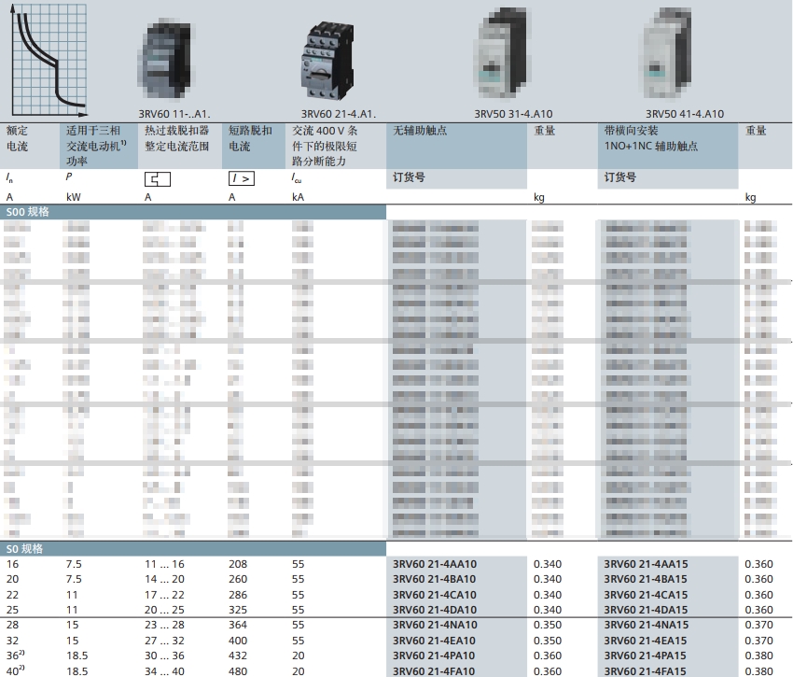
Task: Click the 短路脱扣电流 column header
Action: pos(250,138)
